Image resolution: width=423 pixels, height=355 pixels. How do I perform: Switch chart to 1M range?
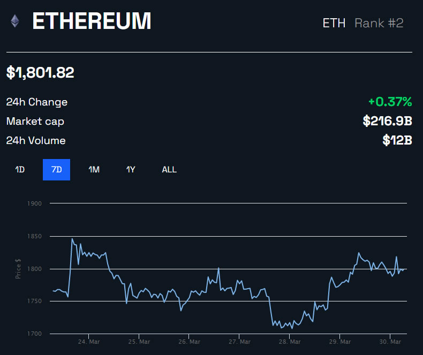(x=94, y=170)
